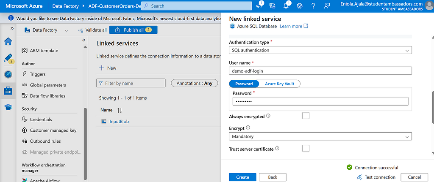
Task: Open the Learning Center graduation cap icon
Action: 8,107
